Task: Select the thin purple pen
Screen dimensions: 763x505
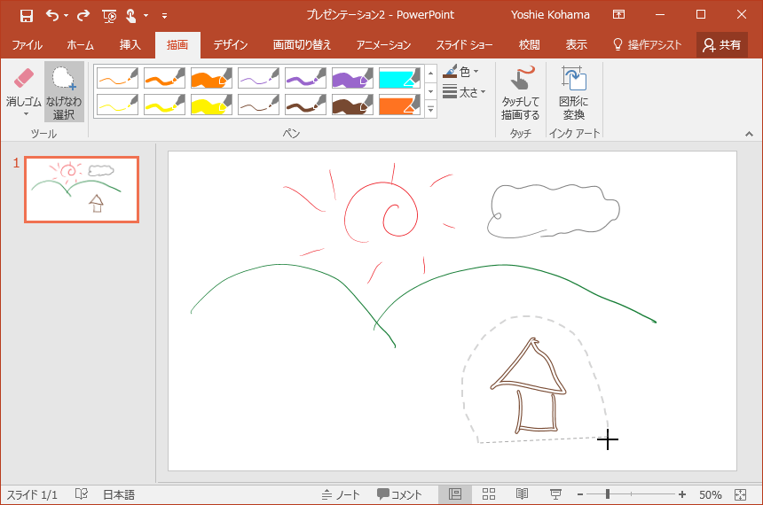Action: (258, 78)
